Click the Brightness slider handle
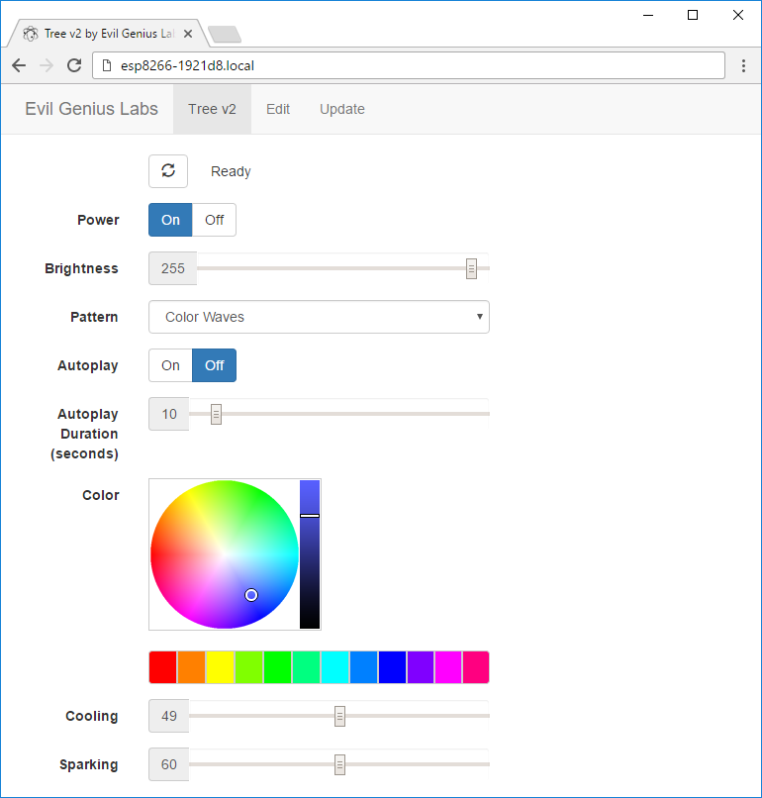This screenshot has height=798, width=762. tap(471, 268)
